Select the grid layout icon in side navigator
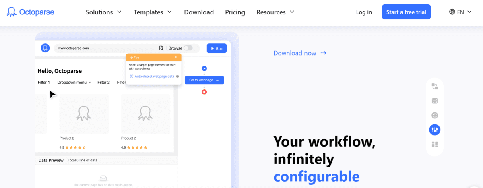 (435, 144)
